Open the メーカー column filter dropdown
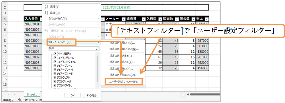Viewport: 285px width, 103px height. point(124,19)
